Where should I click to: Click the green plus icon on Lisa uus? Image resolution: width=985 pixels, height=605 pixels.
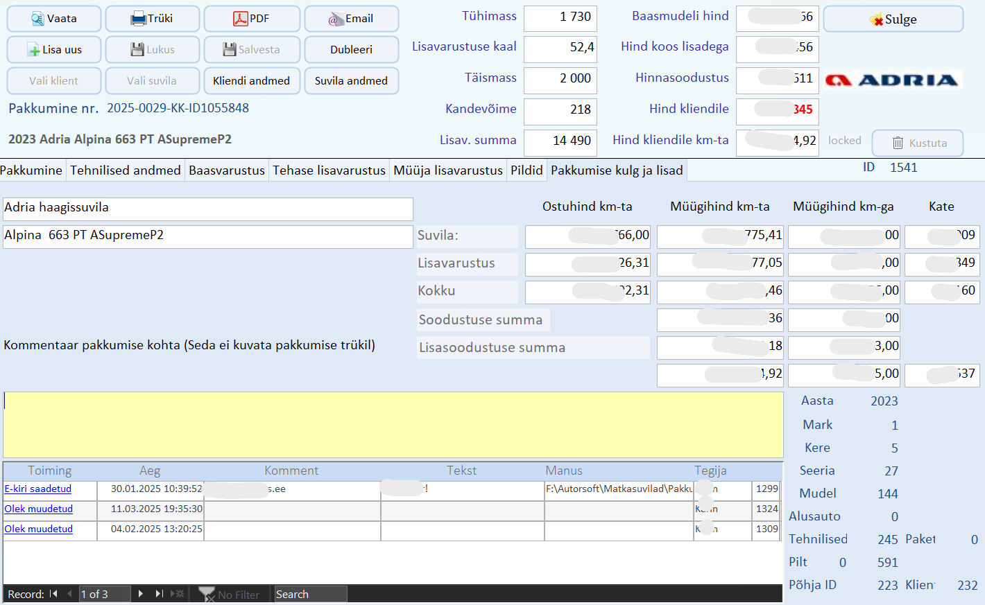pyautogui.click(x=34, y=50)
